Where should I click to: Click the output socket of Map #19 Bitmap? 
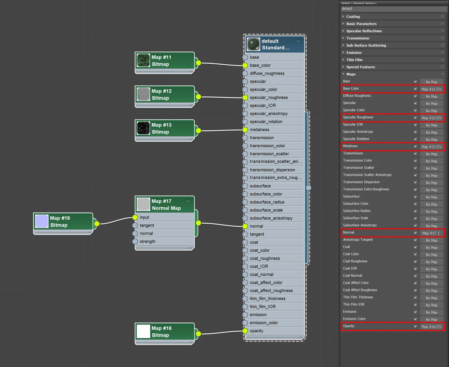coord(97,224)
